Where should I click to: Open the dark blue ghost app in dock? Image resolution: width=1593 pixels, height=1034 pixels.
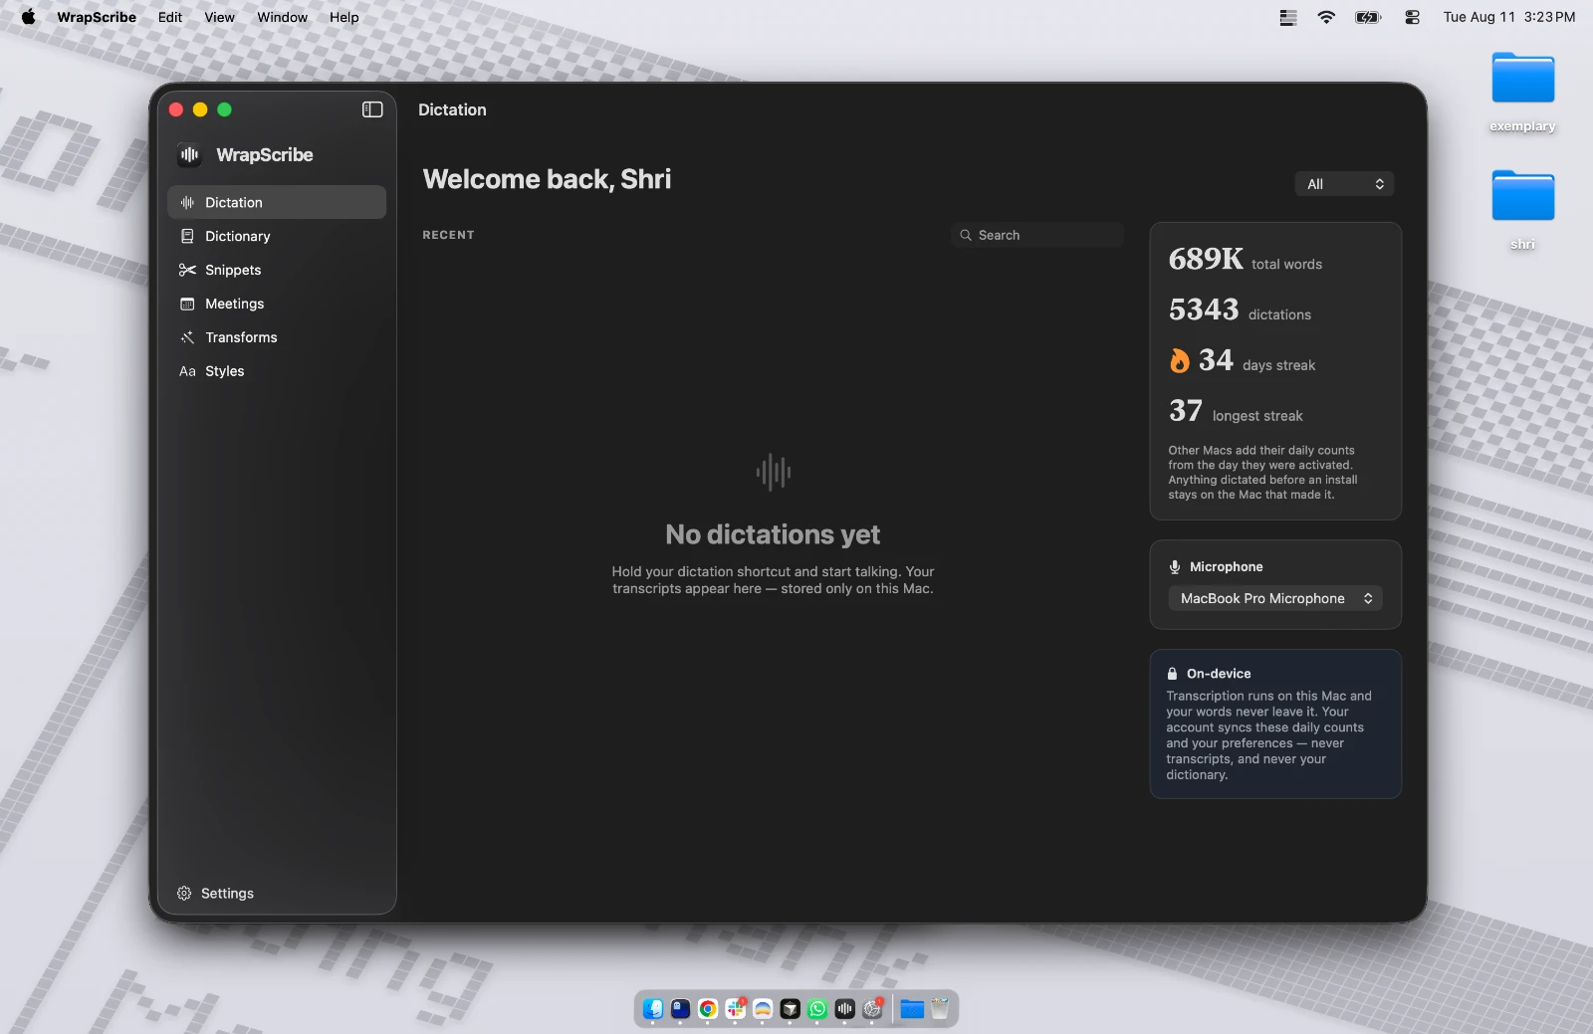click(x=681, y=1009)
